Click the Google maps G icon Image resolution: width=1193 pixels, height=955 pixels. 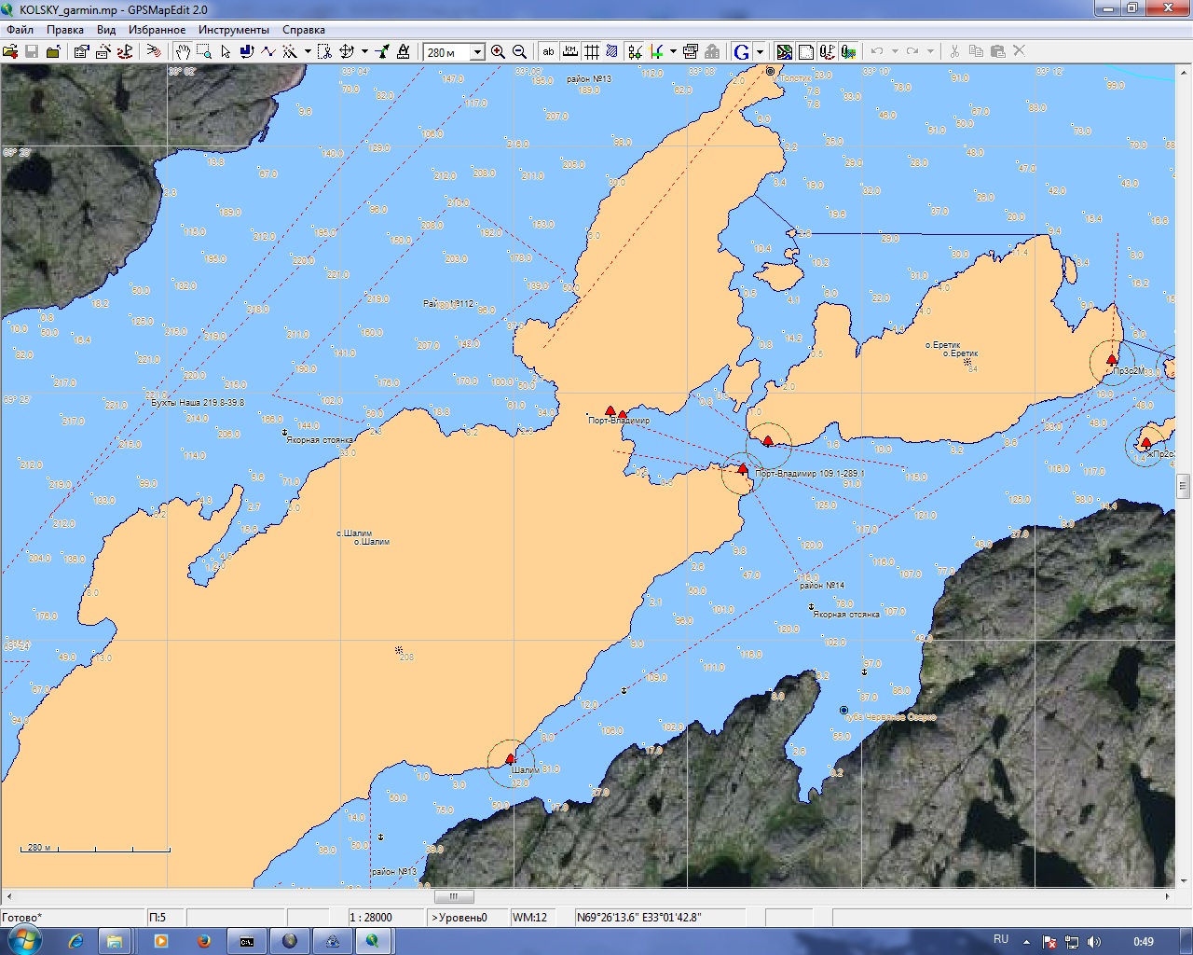pyautogui.click(x=742, y=52)
